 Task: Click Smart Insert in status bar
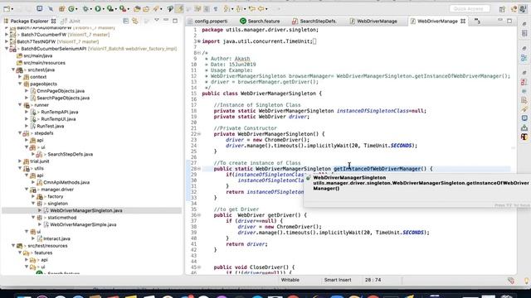[338, 280]
